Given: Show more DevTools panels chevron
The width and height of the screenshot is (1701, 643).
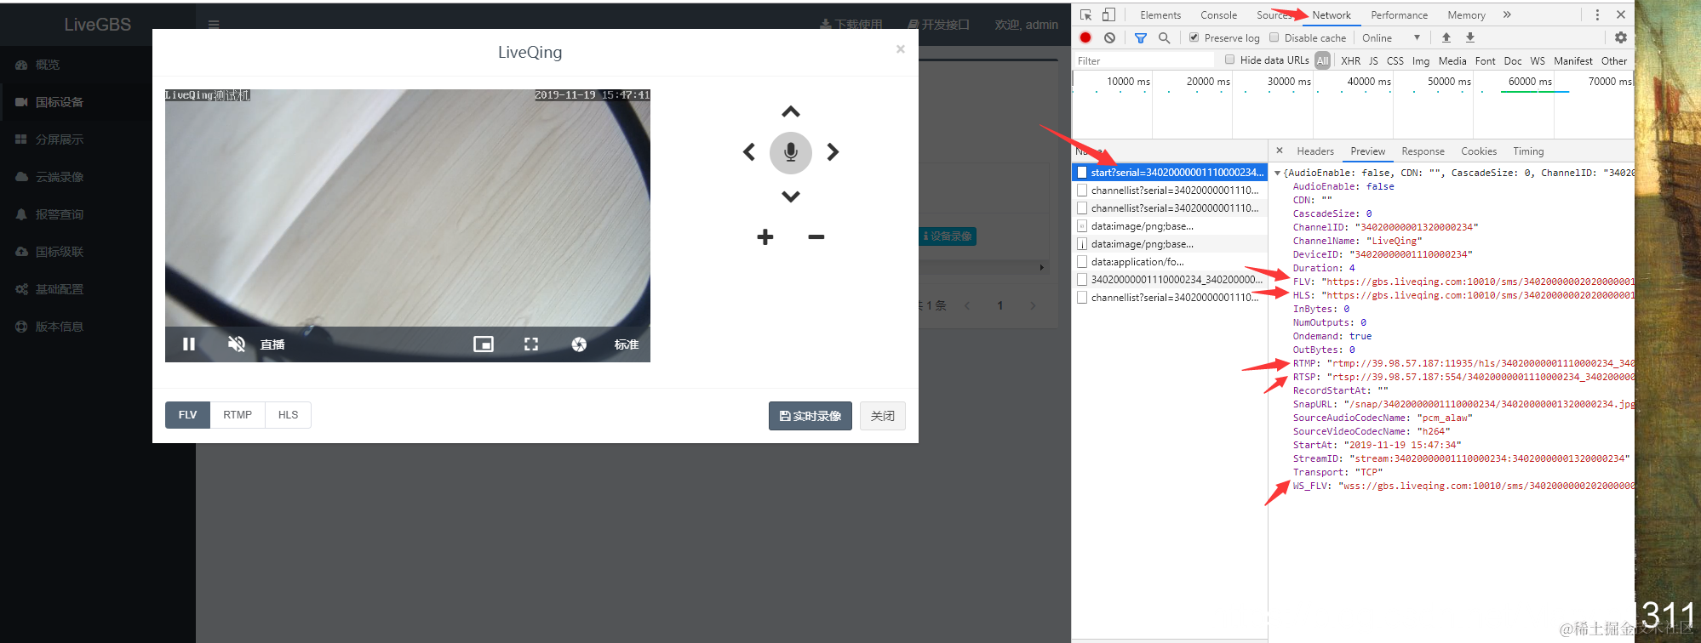Looking at the screenshot, I should click(x=1507, y=14).
